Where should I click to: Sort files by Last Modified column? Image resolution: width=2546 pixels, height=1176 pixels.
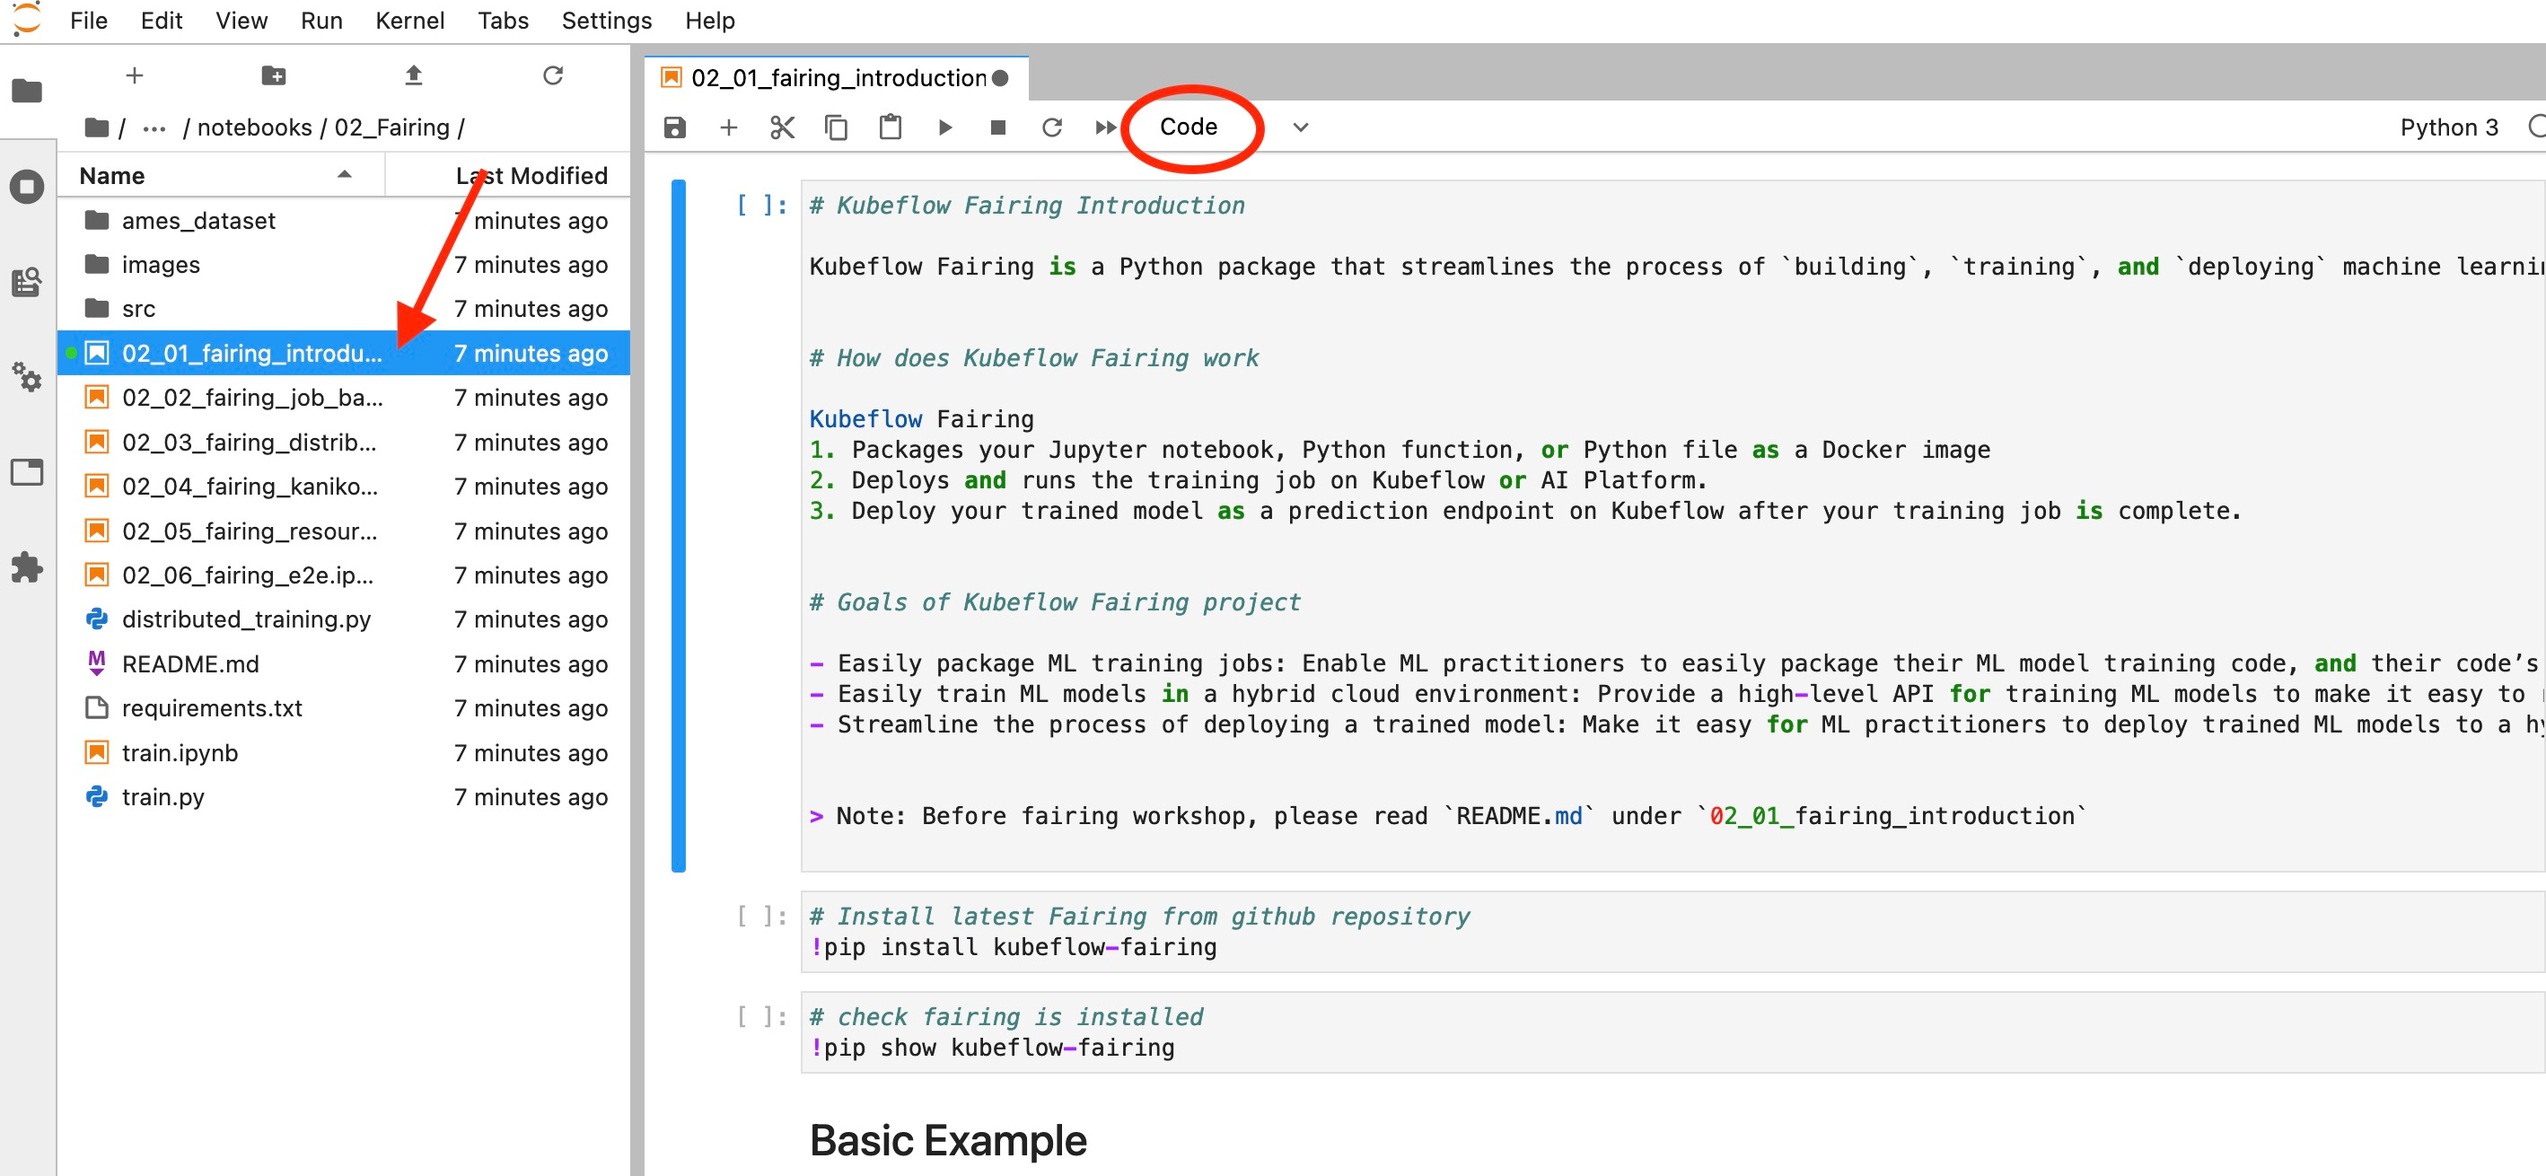(508, 176)
